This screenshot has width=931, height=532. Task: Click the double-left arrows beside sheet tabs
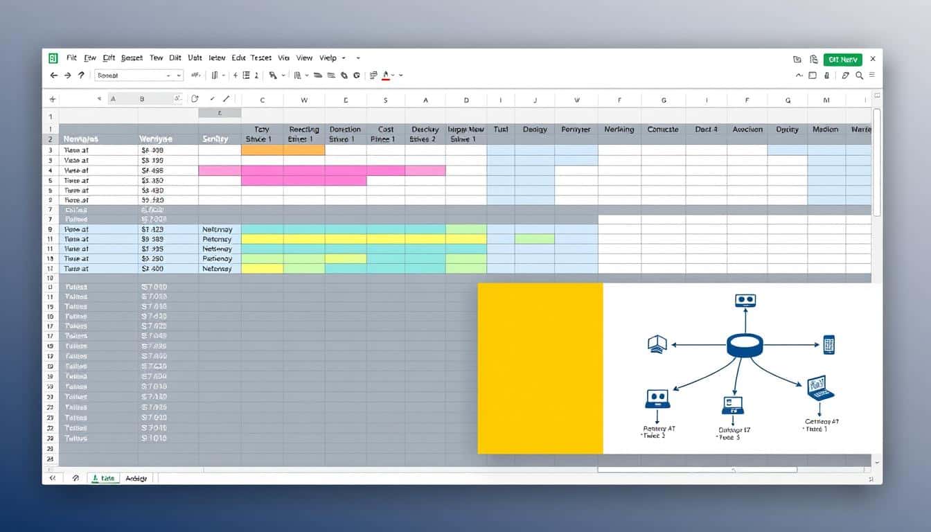[x=51, y=478]
